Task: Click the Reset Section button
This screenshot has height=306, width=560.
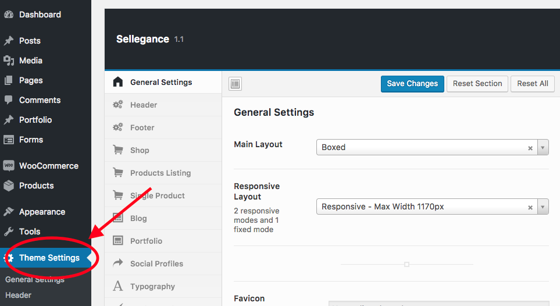Action: coord(477,84)
